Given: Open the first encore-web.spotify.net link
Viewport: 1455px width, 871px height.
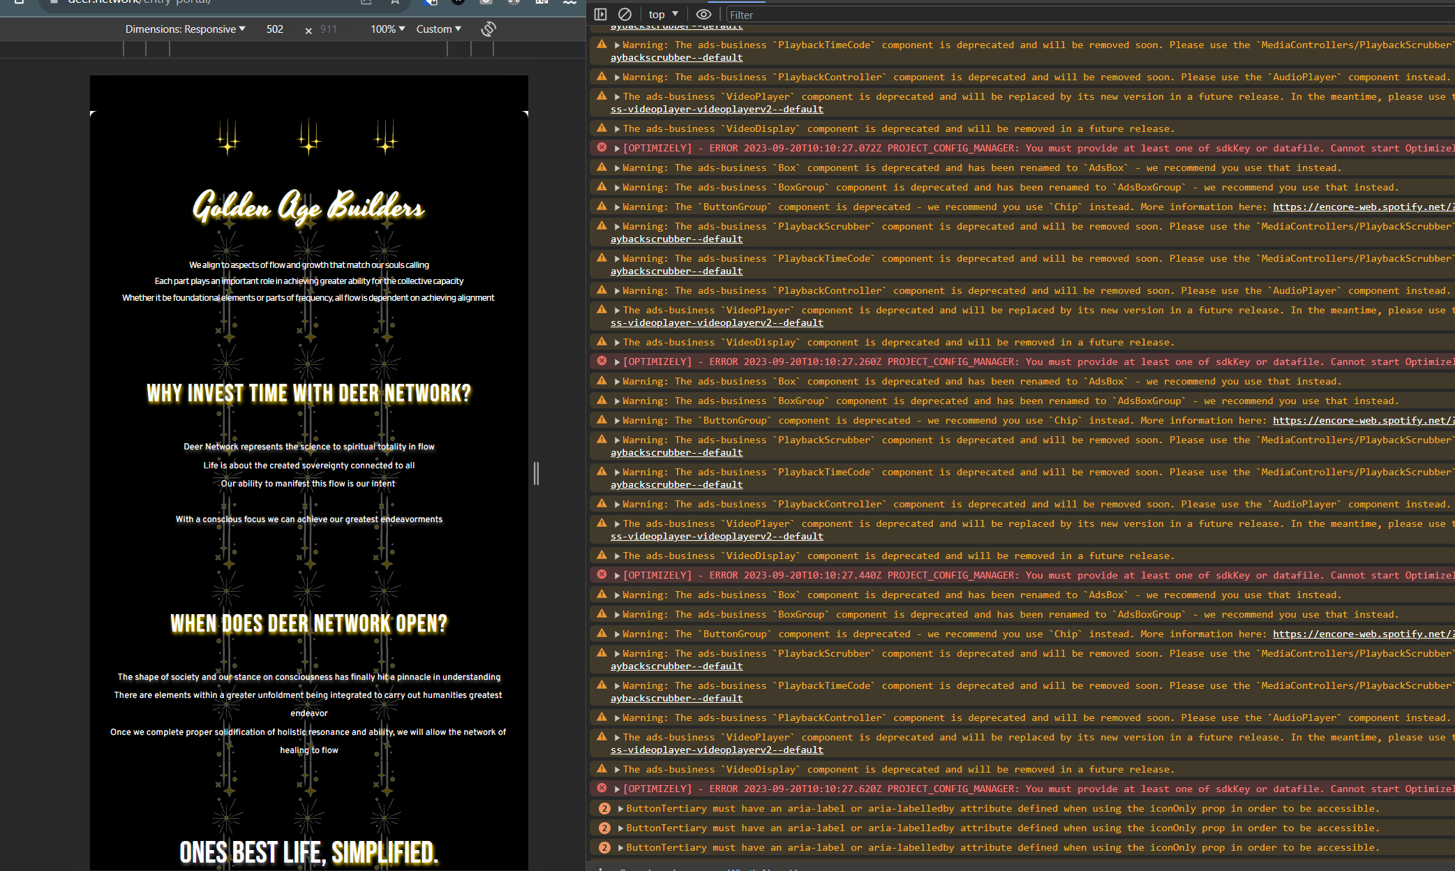Looking at the screenshot, I should [x=1362, y=207].
